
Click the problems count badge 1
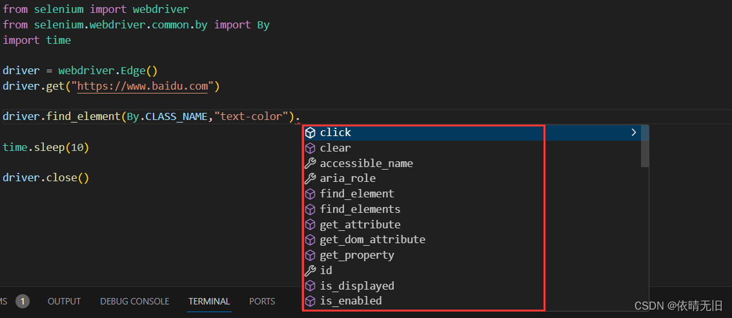click(x=23, y=302)
